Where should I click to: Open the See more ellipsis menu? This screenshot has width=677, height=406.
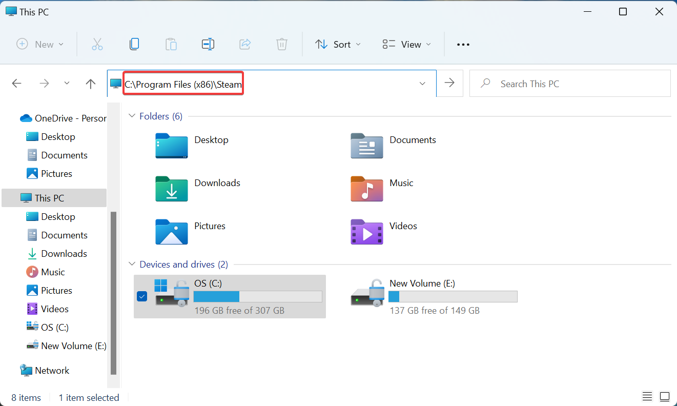463,45
